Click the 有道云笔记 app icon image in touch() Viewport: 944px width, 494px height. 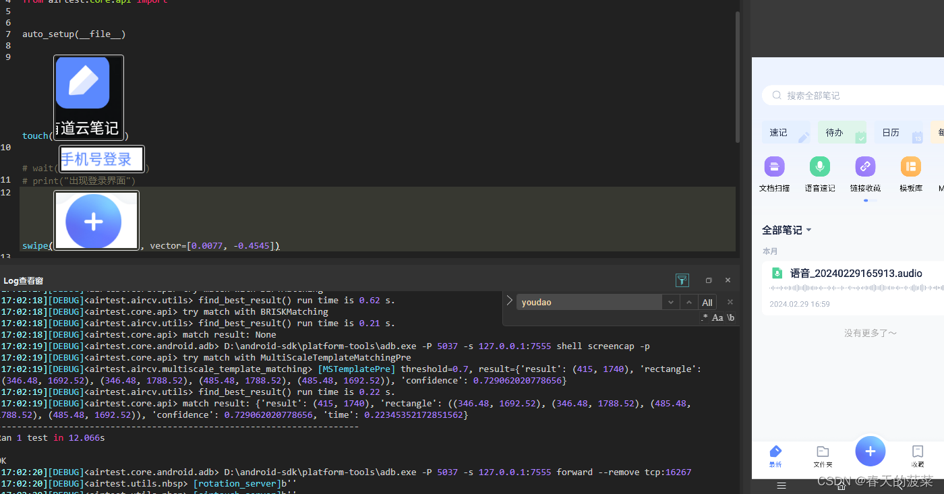88,98
